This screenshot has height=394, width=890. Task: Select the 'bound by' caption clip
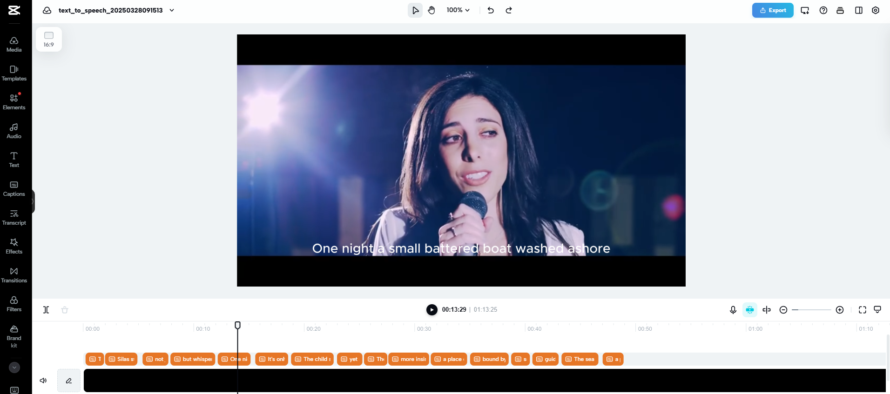pos(489,359)
